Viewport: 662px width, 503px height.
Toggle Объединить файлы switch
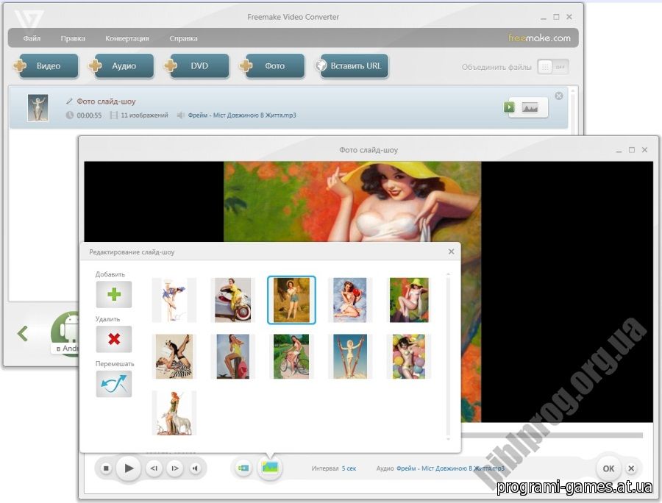(x=553, y=67)
